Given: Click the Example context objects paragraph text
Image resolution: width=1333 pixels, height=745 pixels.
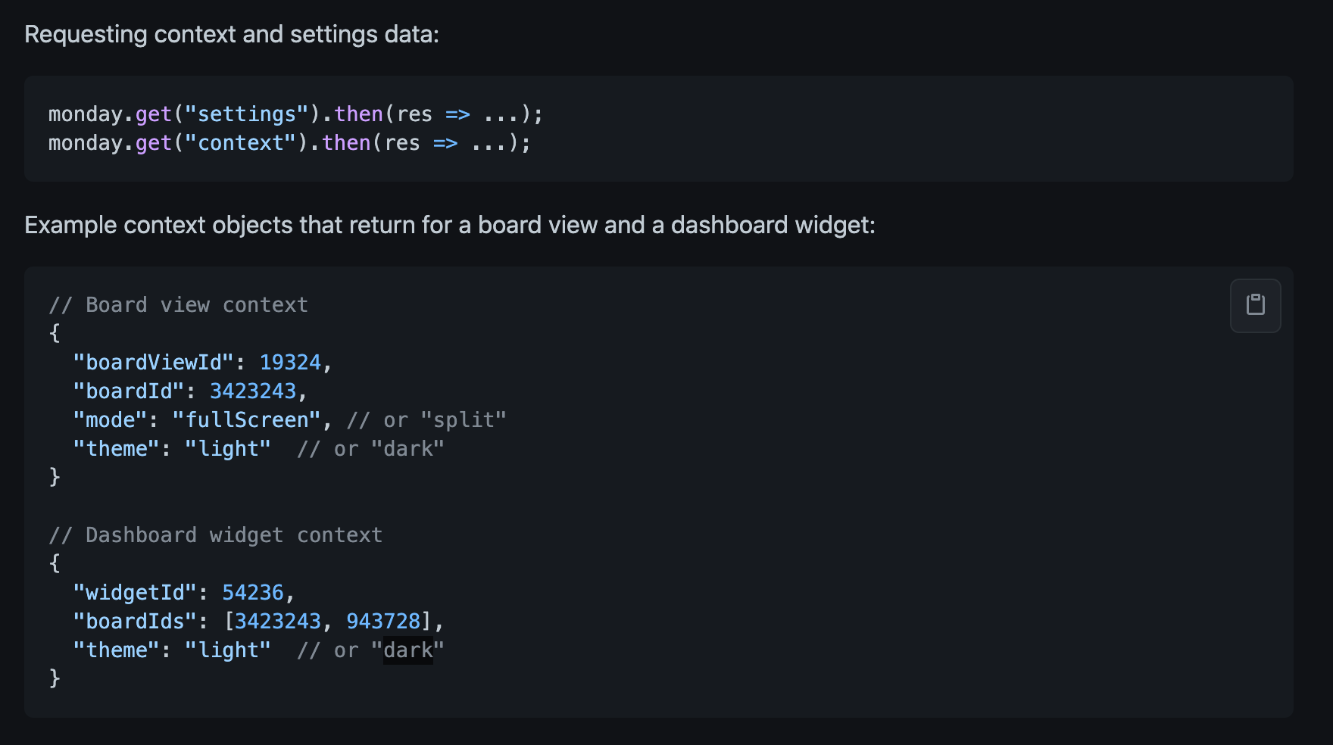Looking at the screenshot, I should (450, 226).
